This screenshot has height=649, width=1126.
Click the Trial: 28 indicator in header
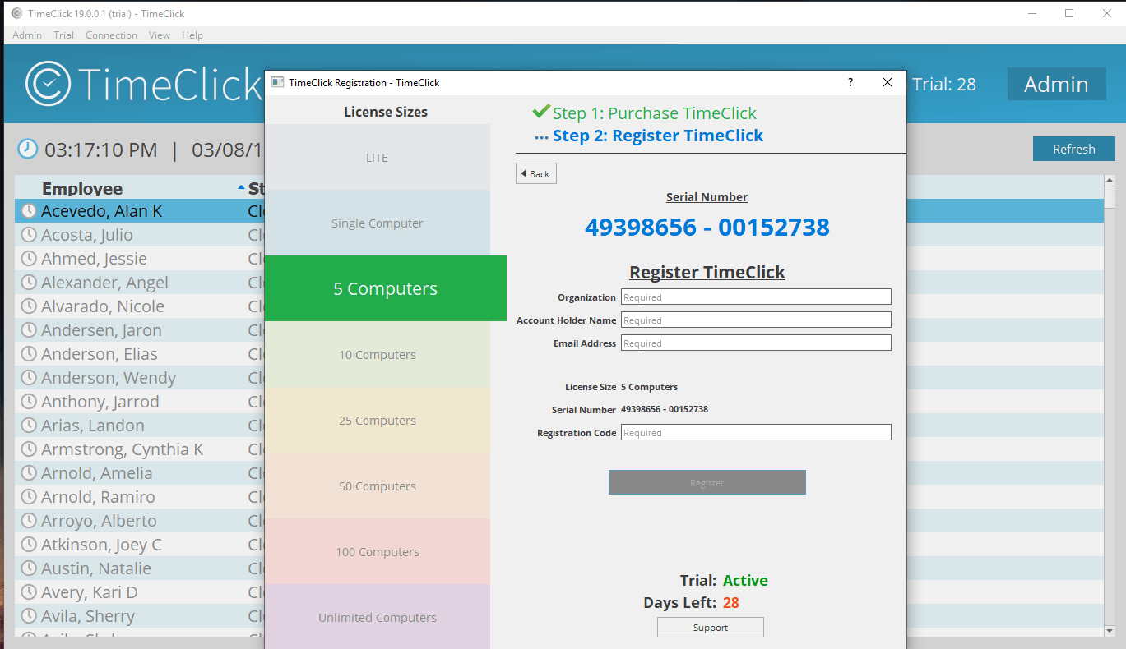(944, 84)
